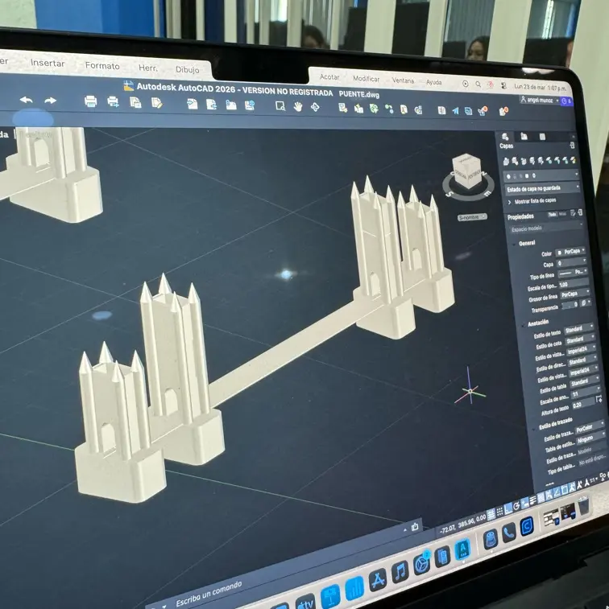Toggle polar tracking in status bar
The height and width of the screenshot is (609, 609).
click(x=517, y=506)
